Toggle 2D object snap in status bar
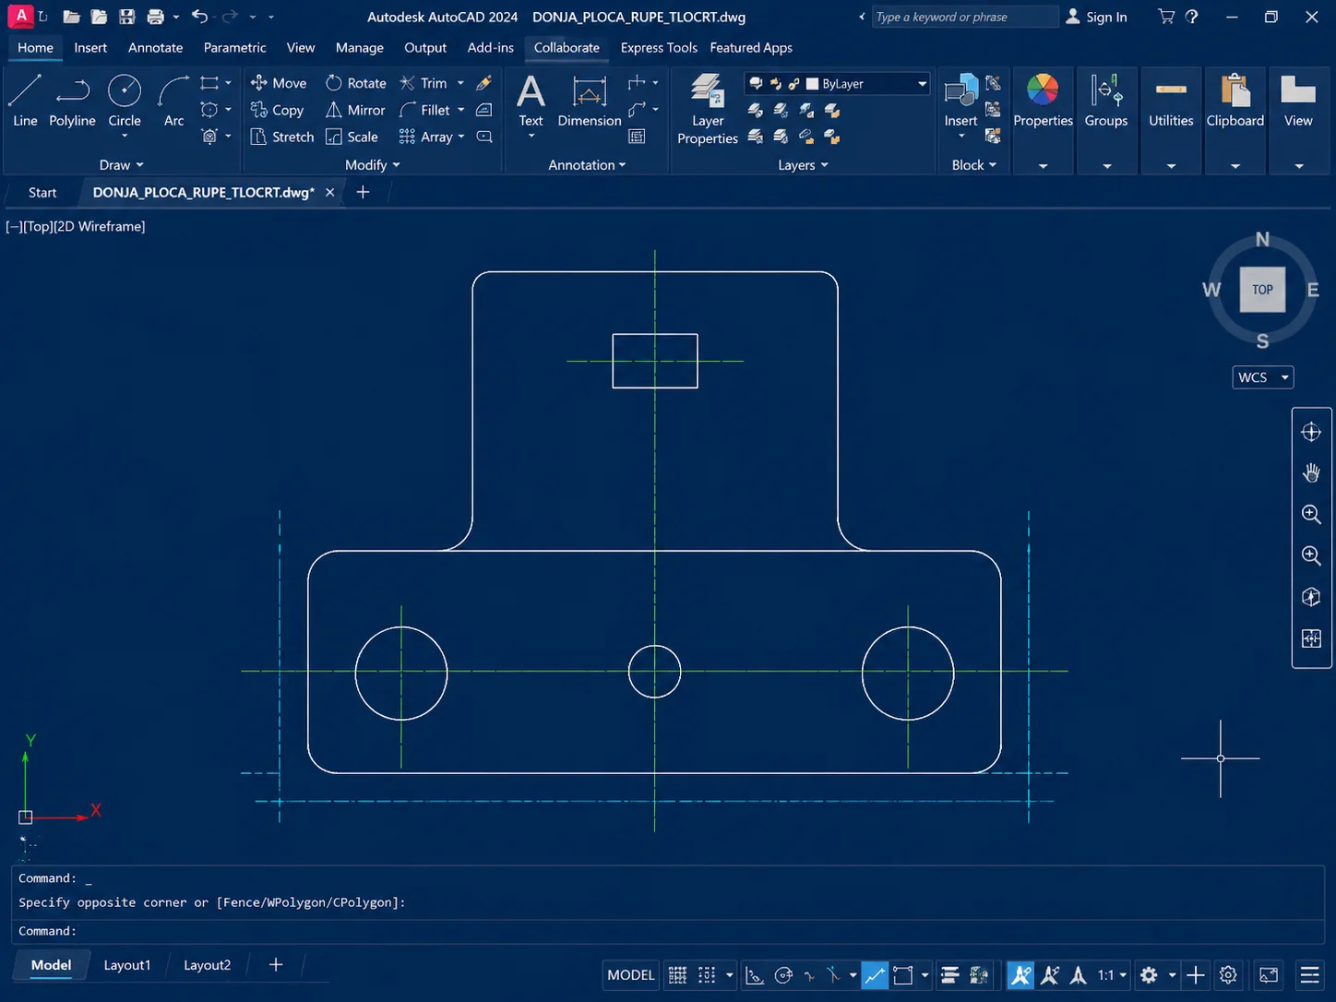 (903, 975)
